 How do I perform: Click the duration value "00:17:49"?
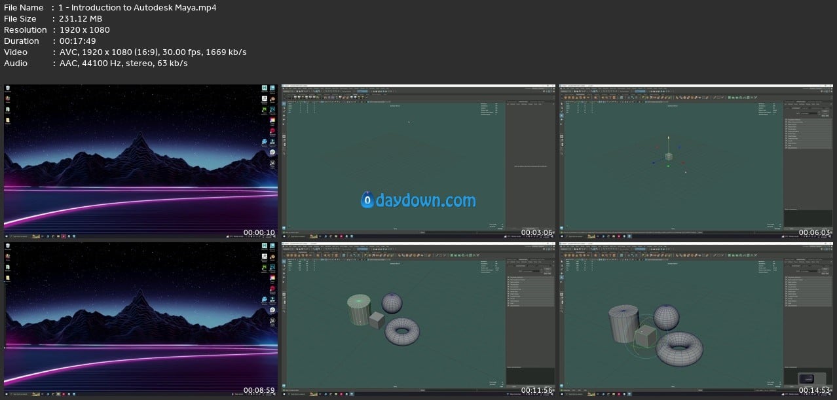(x=77, y=41)
